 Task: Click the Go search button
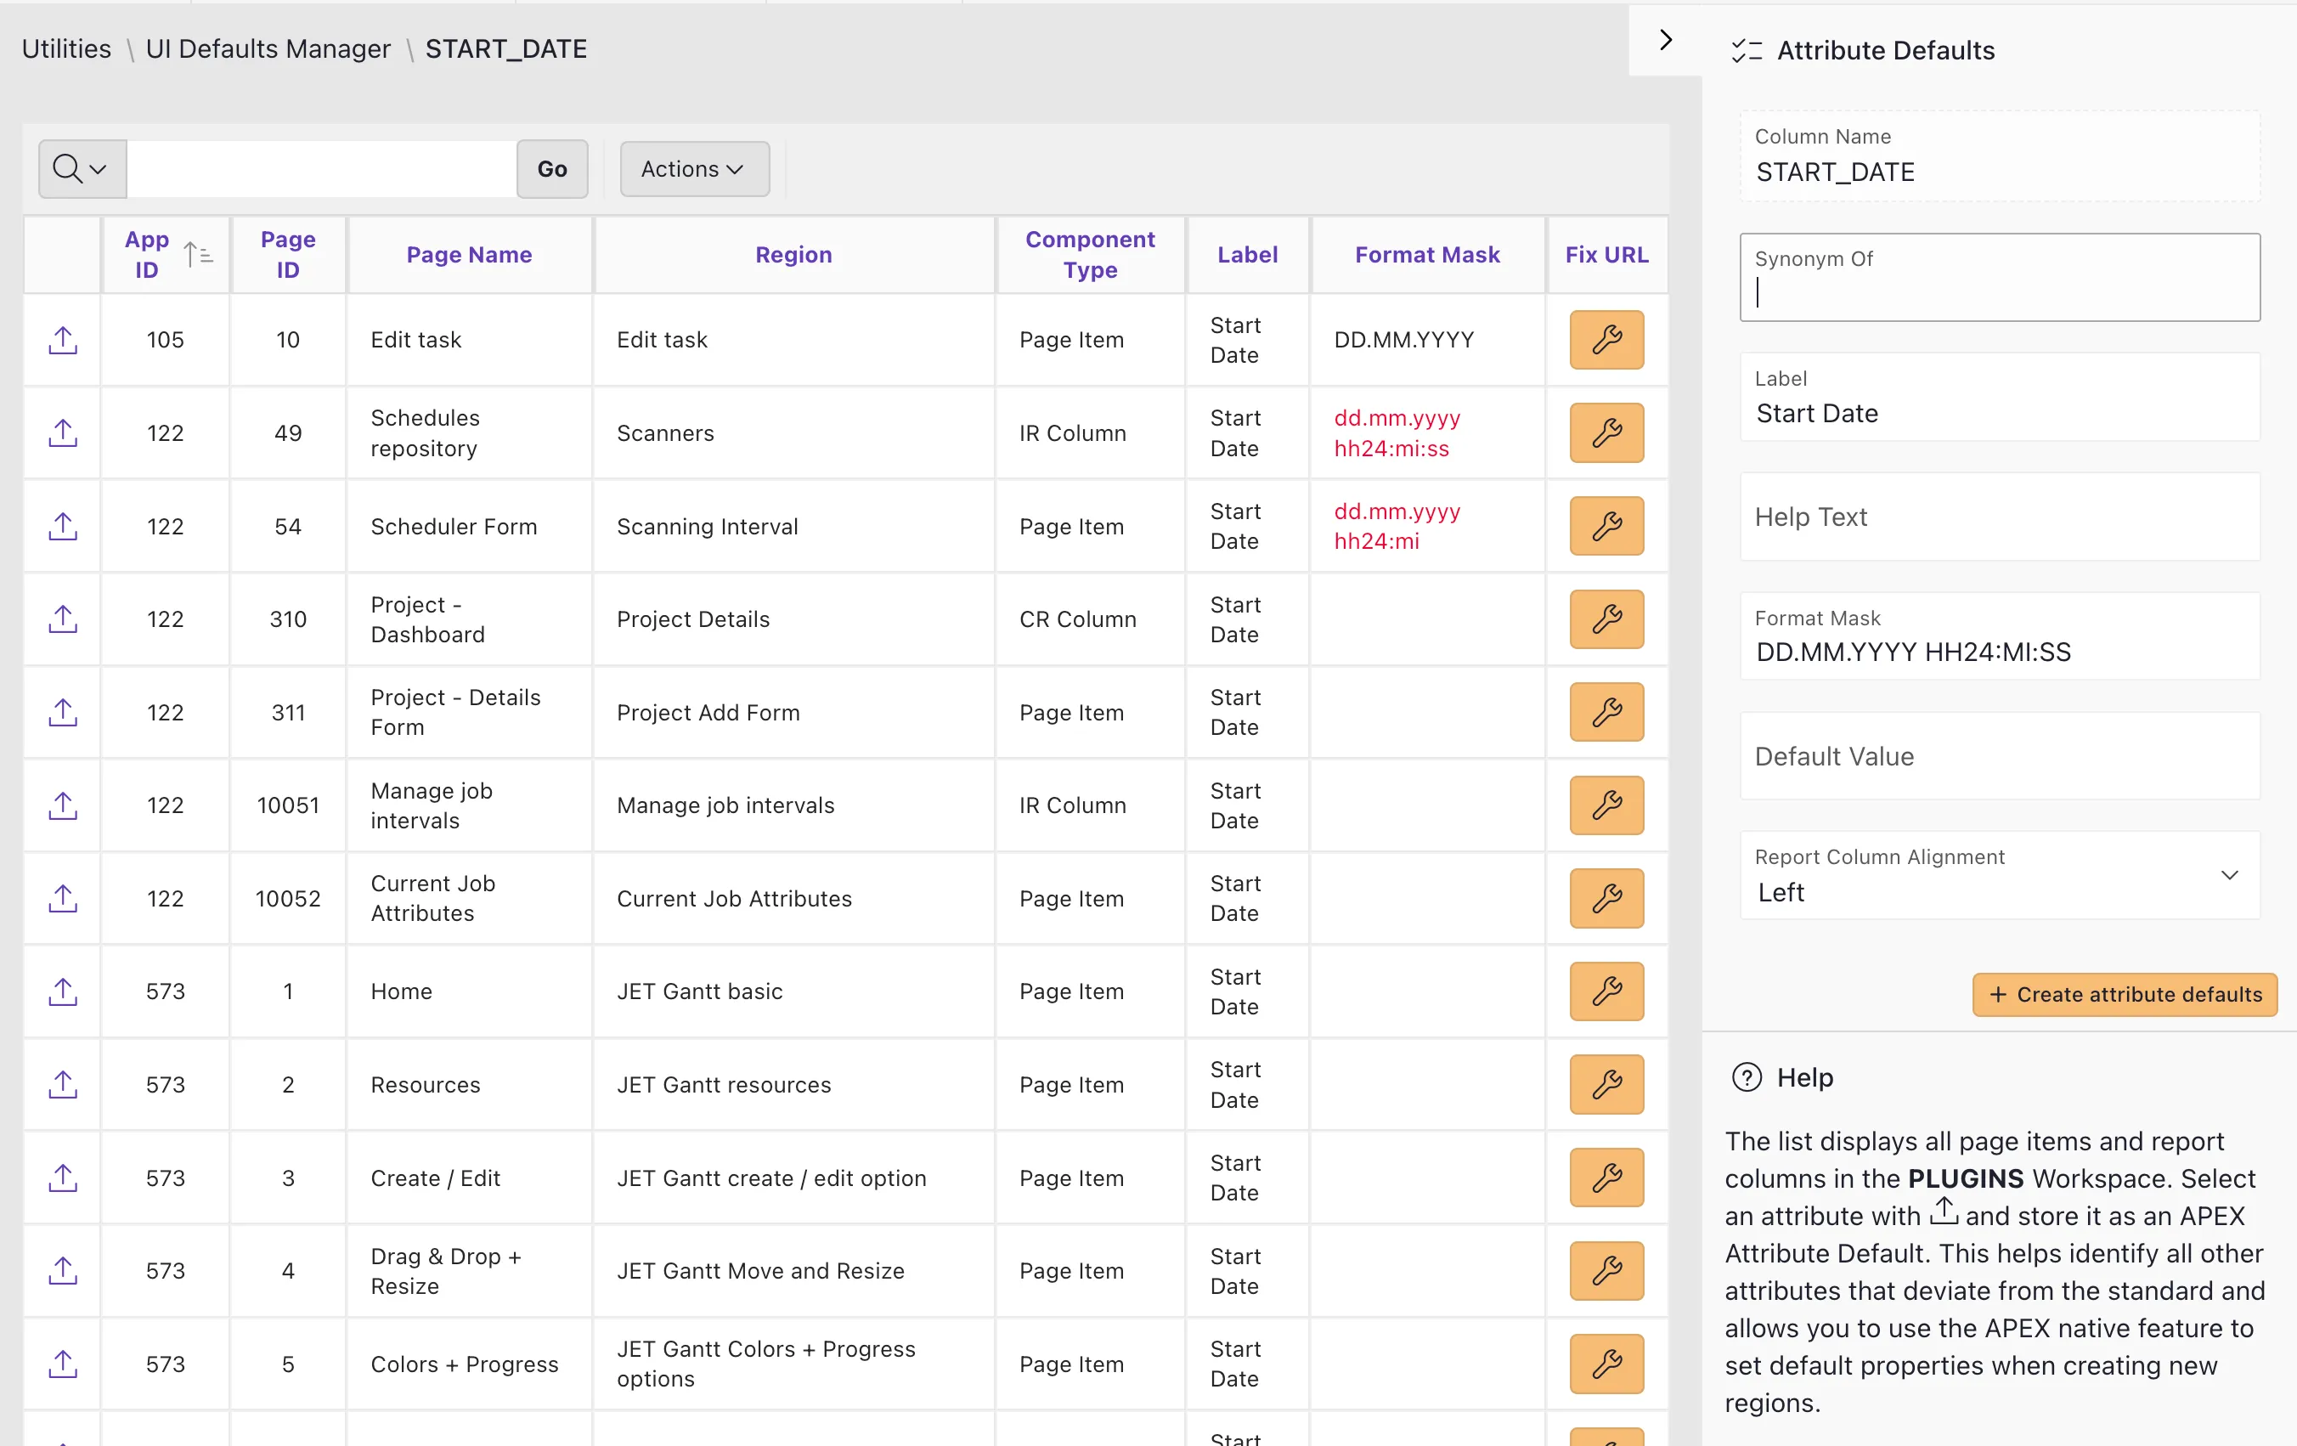(x=551, y=169)
